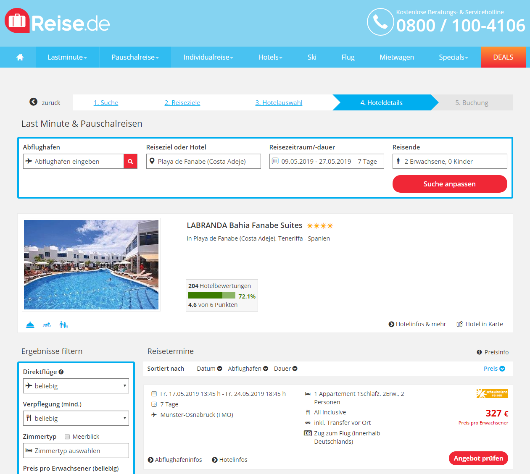530x474 pixels.
Task: Click the Preisinfo link text
Action: [496, 352]
